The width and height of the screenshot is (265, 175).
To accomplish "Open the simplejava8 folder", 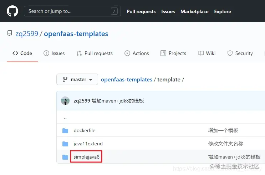I will [86, 157].
